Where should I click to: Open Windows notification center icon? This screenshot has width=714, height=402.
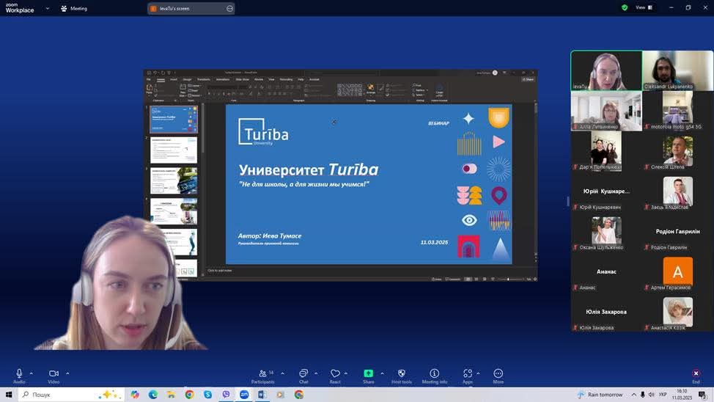[x=702, y=394]
